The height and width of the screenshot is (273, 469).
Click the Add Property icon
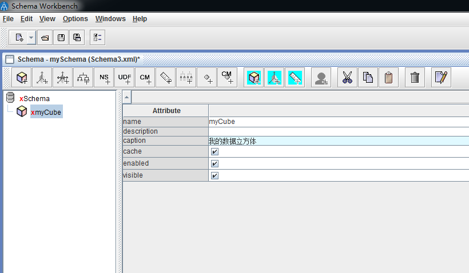(x=207, y=78)
